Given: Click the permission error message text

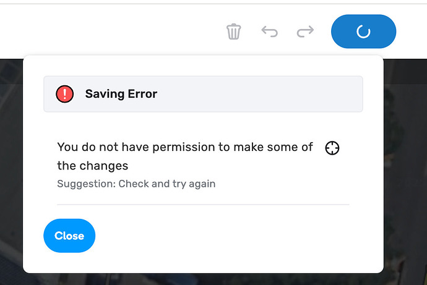Looking at the screenshot, I should coord(184,148).
